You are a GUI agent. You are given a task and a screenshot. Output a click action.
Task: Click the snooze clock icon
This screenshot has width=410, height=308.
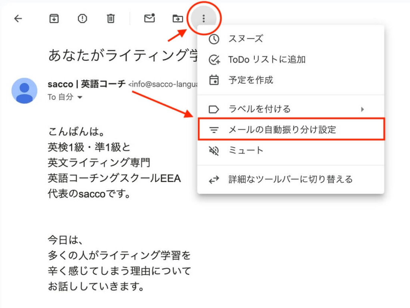coord(215,39)
